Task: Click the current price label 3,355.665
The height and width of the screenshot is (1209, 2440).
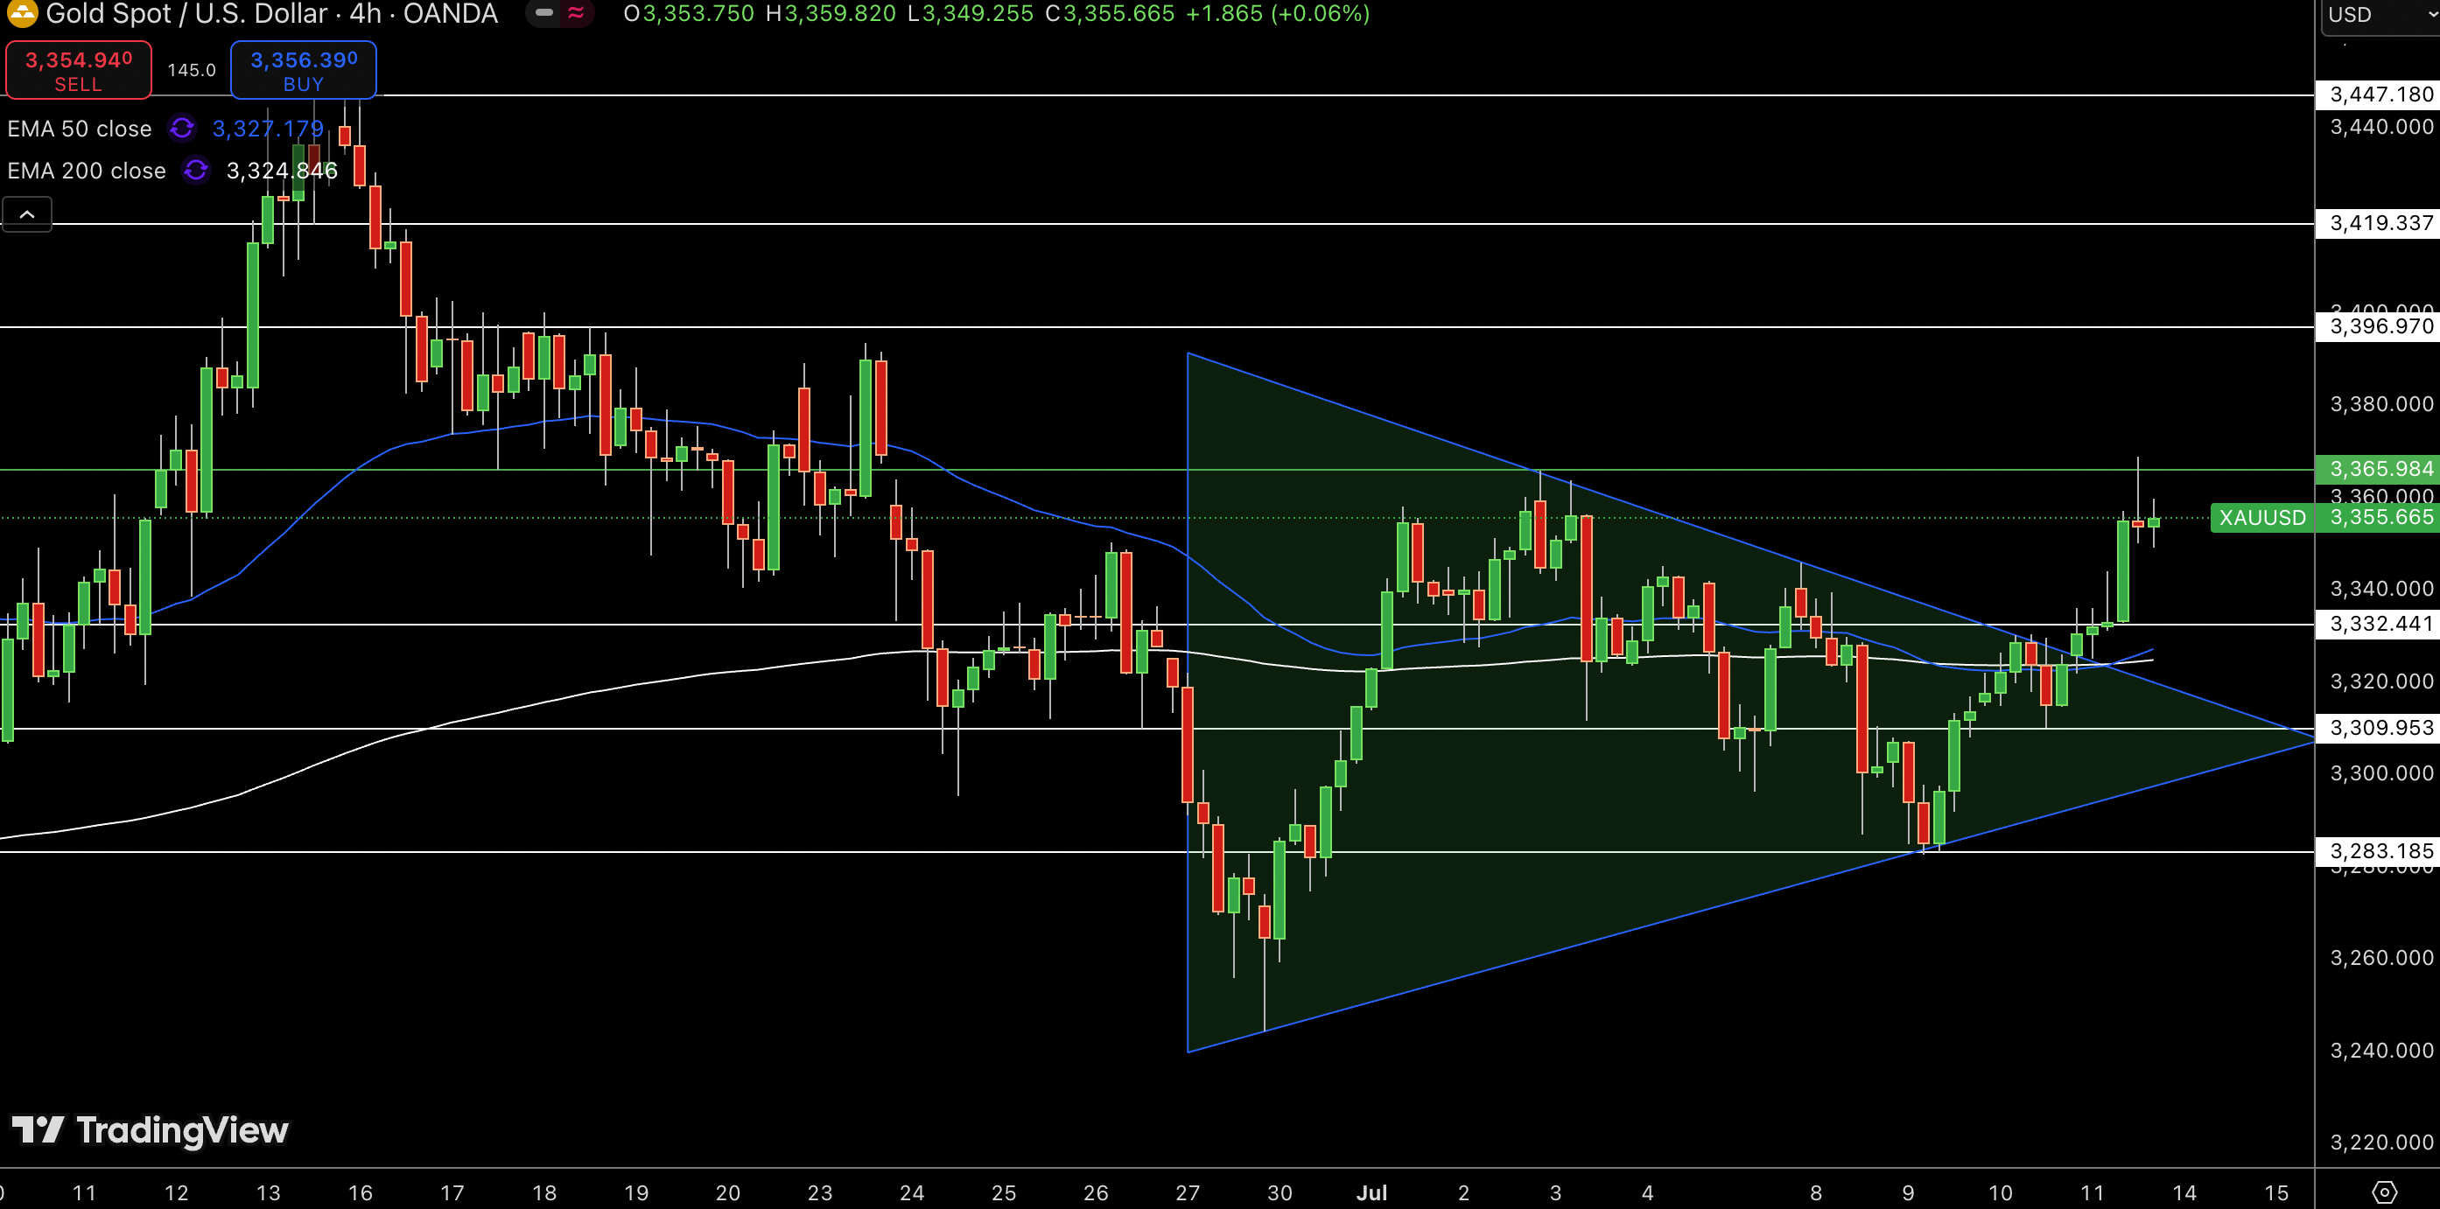Action: [x=2379, y=518]
